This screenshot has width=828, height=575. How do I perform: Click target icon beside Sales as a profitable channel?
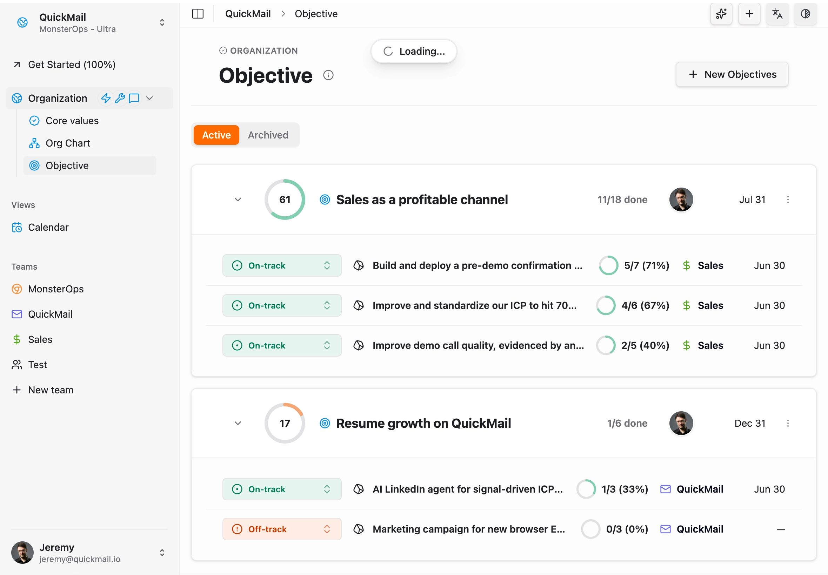pyautogui.click(x=325, y=199)
